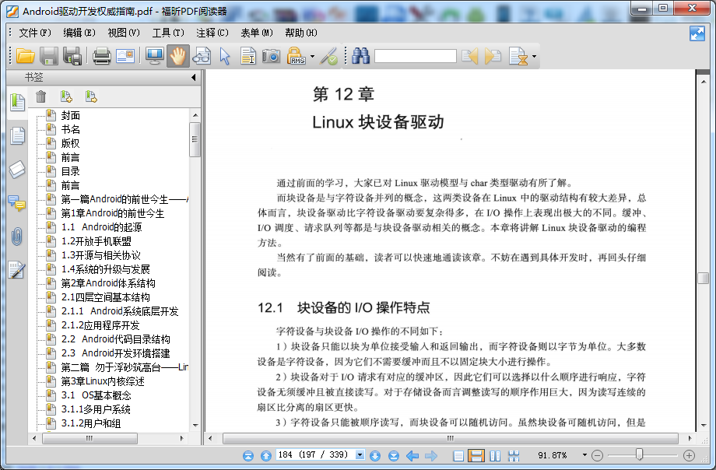Select the Hand tool
Image resolution: width=716 pixels, height=470 pixels.
(178, 56)
